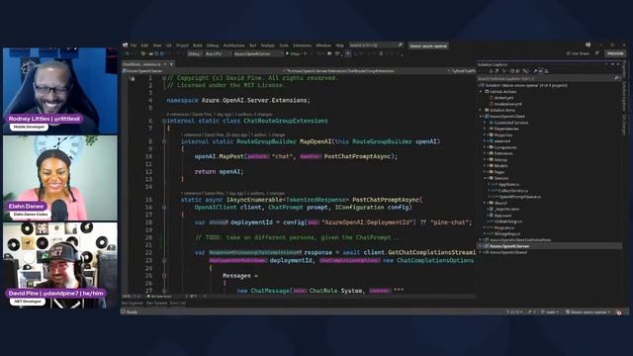Open the Debug menu
Image resolution: width=633 pixels, height=356 pixels.
pos(213,45)
